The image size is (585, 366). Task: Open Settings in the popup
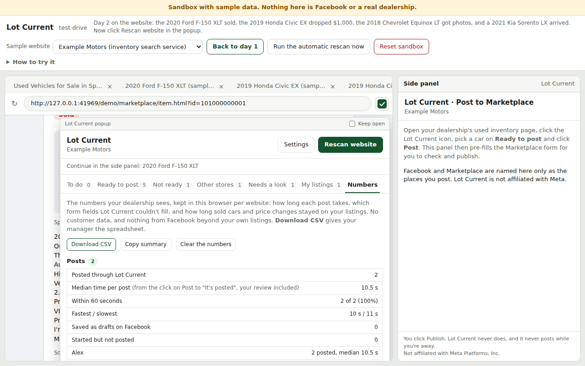pyautogui.click(x=296, y=145)
